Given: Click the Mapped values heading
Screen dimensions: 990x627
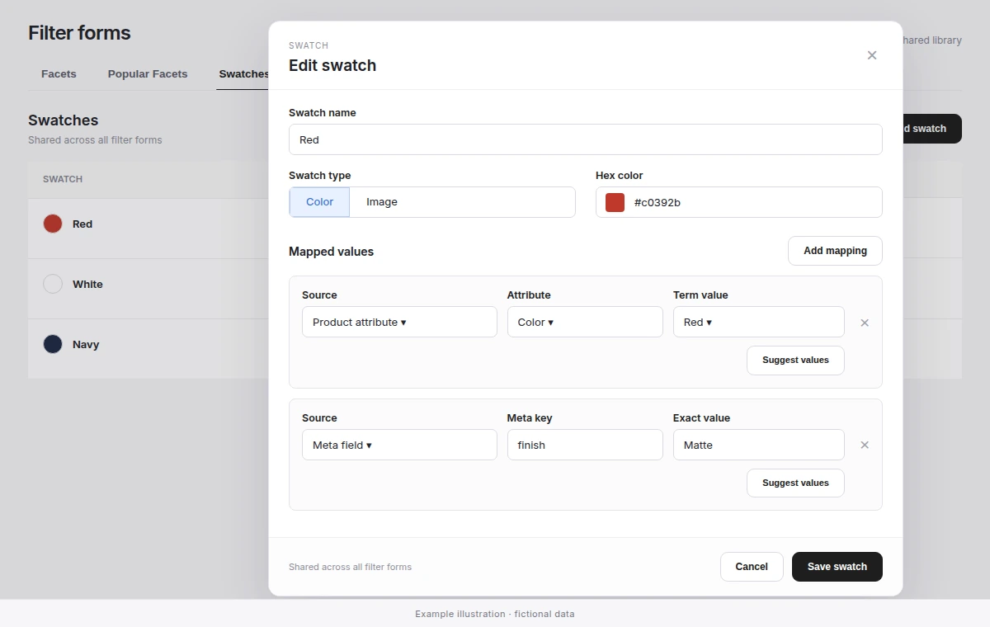Looking at the screenshot, I should pos(331,252).
